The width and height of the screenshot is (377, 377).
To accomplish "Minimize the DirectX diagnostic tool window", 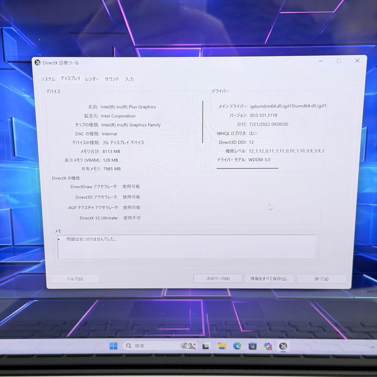I will click(320, 61).
